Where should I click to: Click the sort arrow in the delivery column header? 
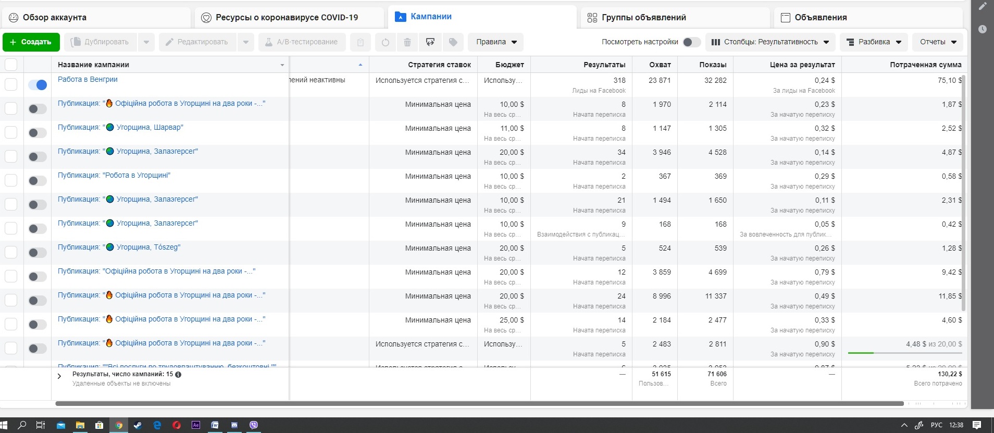coord(361,65)
